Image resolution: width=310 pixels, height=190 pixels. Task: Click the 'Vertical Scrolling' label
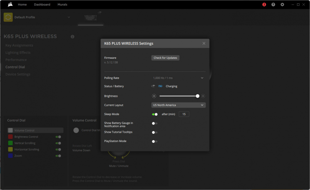[x=25, y=143]
